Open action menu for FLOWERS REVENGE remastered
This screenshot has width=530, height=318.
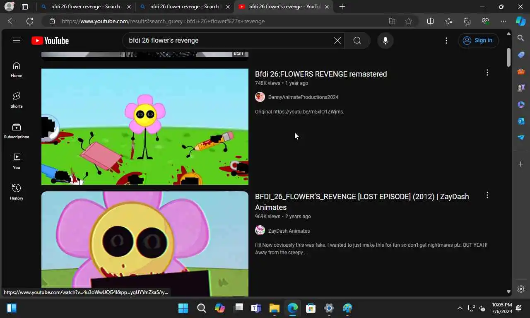tap(487, 73)
